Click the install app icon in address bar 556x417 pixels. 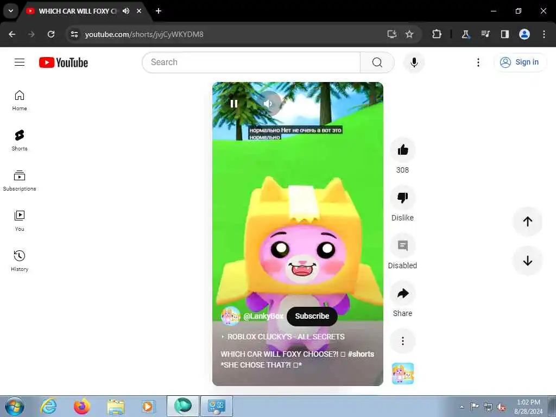click(392, 34)
